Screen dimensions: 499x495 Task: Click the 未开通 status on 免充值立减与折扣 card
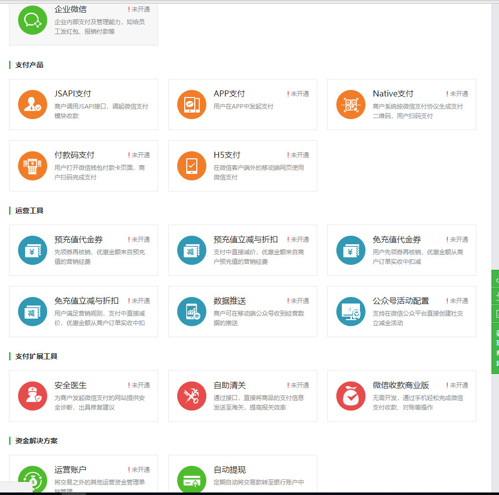coord(139,301)
